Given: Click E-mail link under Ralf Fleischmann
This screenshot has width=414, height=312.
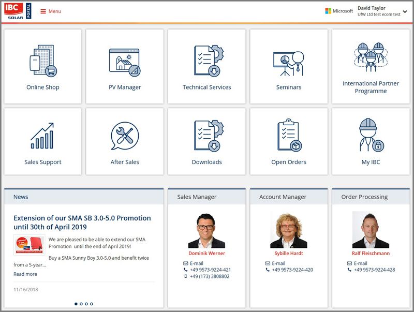Looking at the screenshot, I should coord(360,263).
